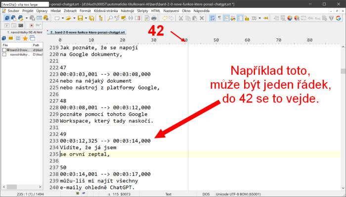The width and height of the screenshot is (346, 197).
Task: Click the New file toolbar icon
Action: (57, 18)
